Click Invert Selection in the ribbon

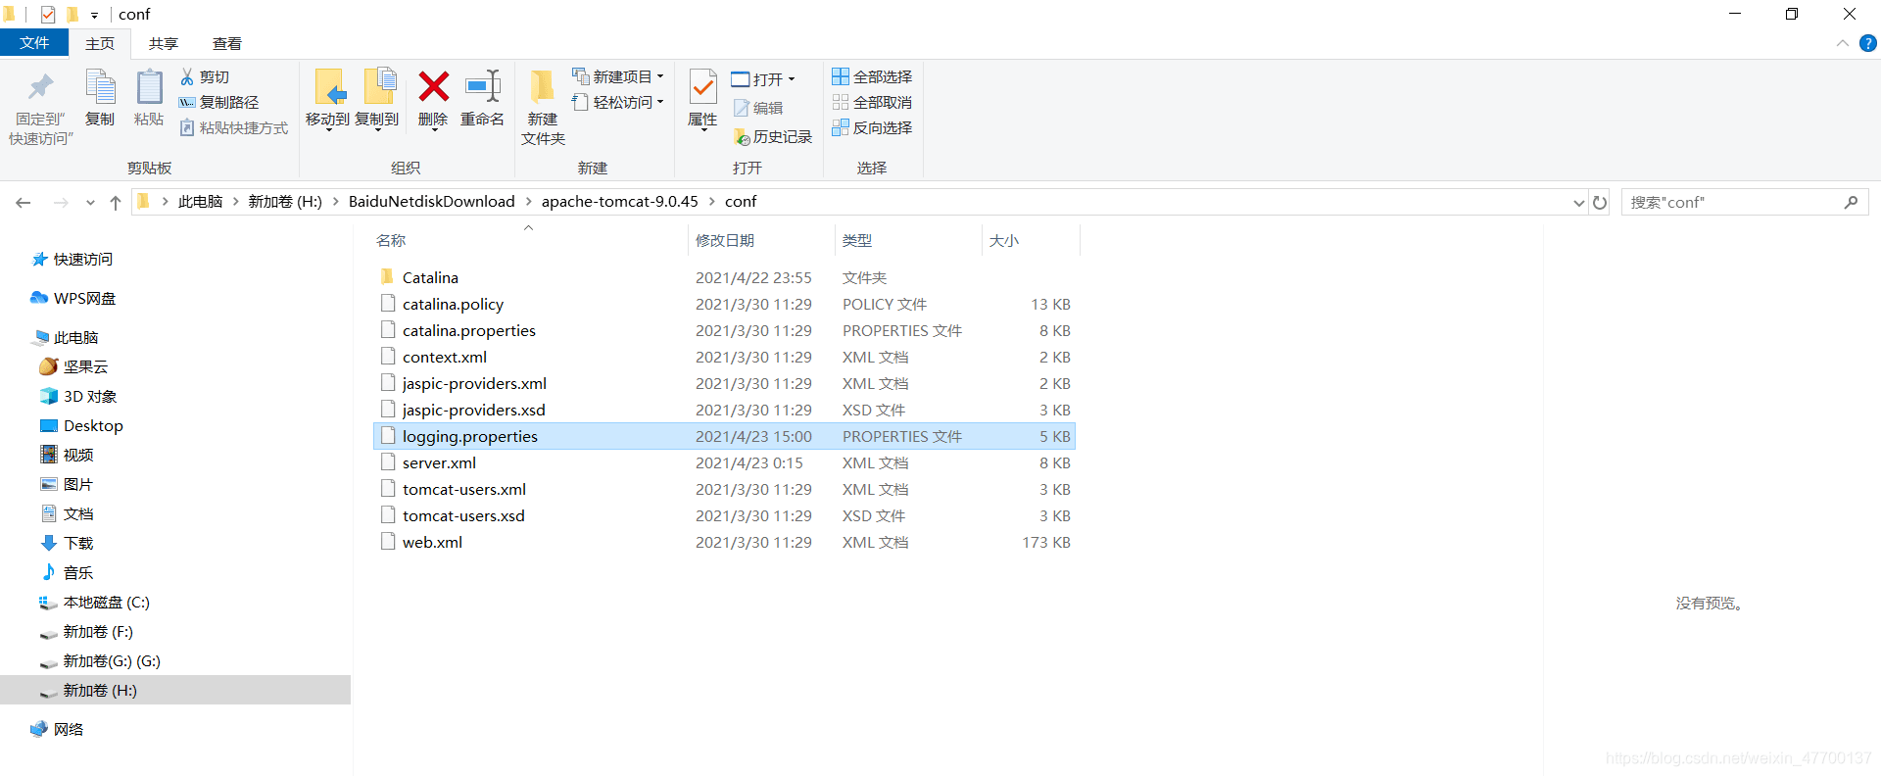point(872,127)
